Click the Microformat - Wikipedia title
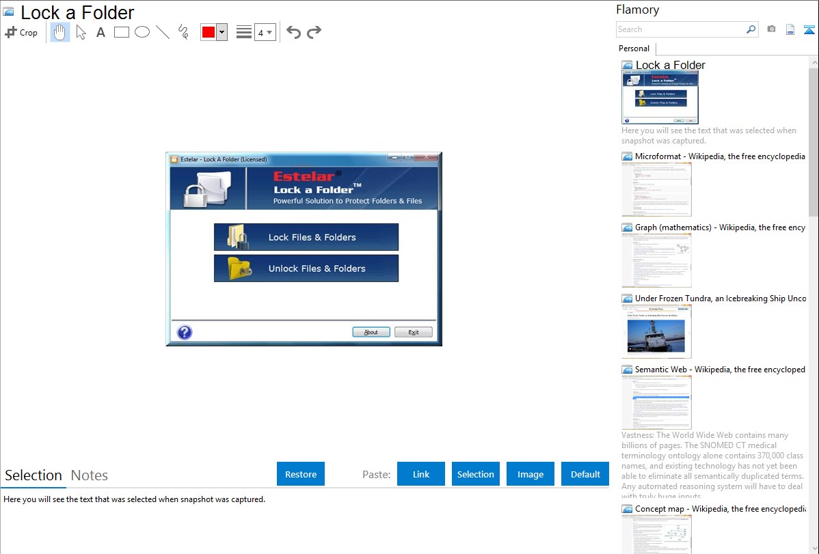The width and height of the screenshot is (819, 554). pyautogui.click(x=720, y=156)
